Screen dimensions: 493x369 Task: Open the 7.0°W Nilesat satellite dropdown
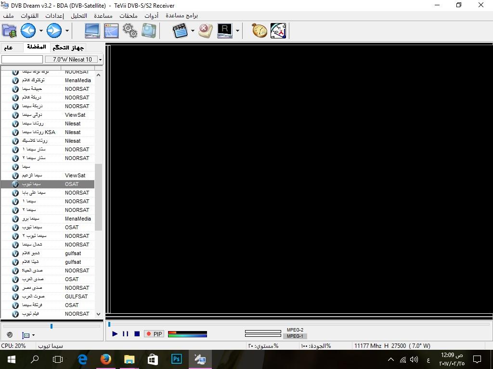(x=100, y=59)
